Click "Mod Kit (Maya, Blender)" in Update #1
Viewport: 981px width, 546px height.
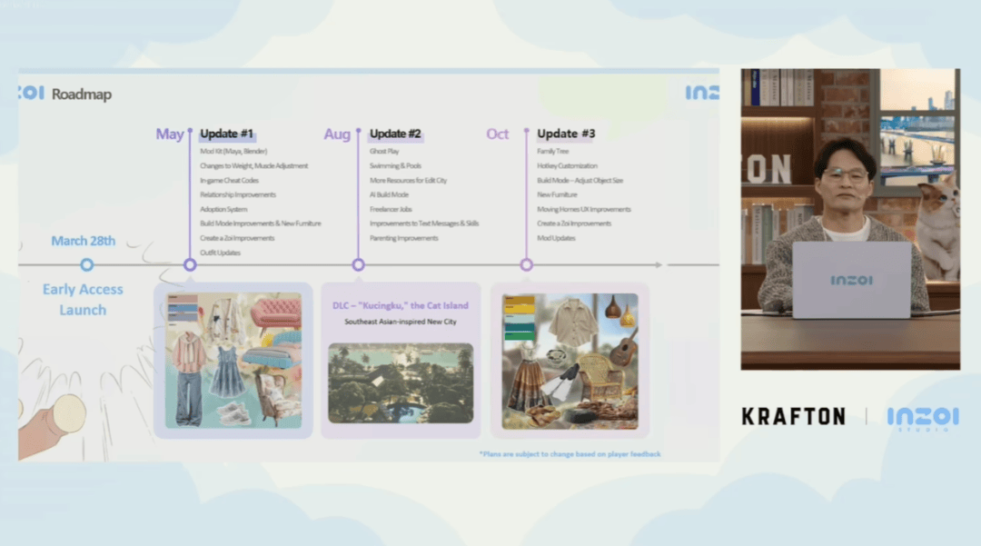coord(233,152)
